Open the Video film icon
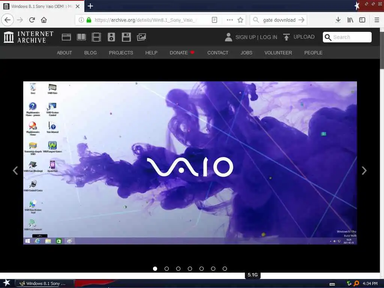 tap(96, 37)
